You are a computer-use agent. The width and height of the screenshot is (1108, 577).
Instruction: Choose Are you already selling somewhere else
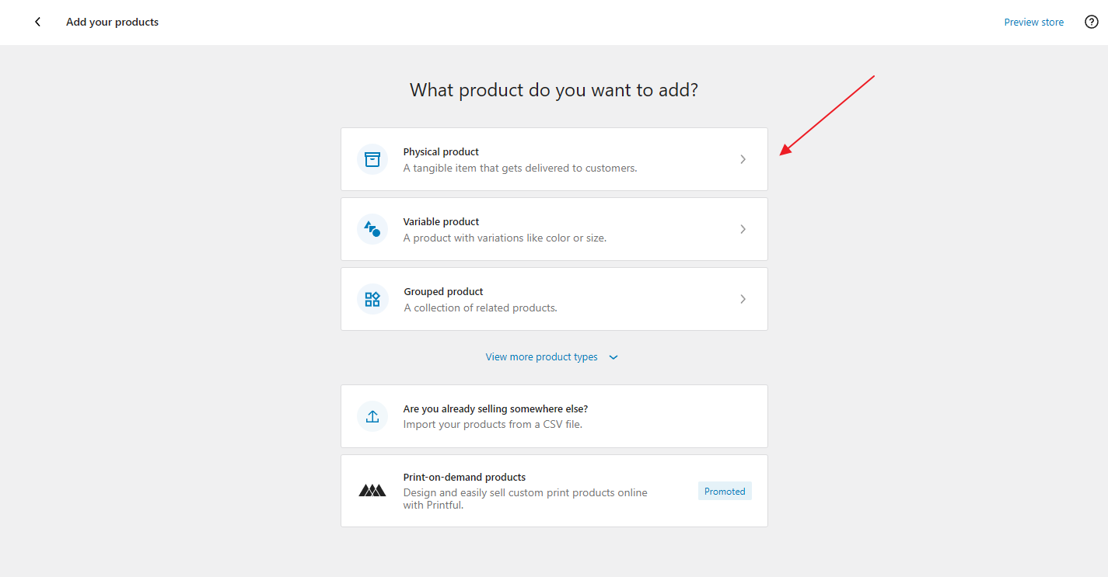(x=495, y=408)
